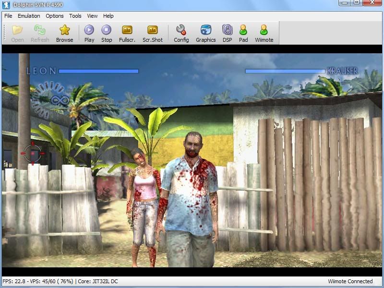384x288 pixels.
Task: Click the FPS and core status text
Action: (60, 281)
